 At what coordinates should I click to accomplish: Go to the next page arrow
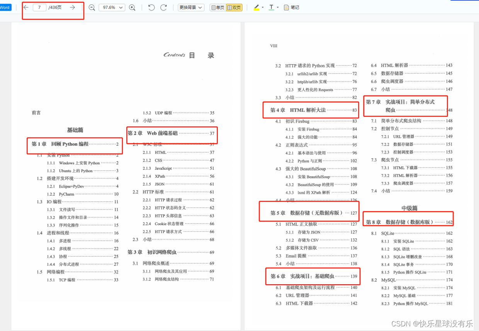[72, 7]
